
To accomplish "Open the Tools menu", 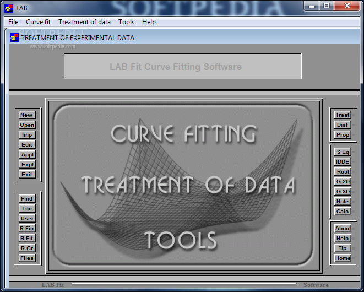I will click(126, 22).
